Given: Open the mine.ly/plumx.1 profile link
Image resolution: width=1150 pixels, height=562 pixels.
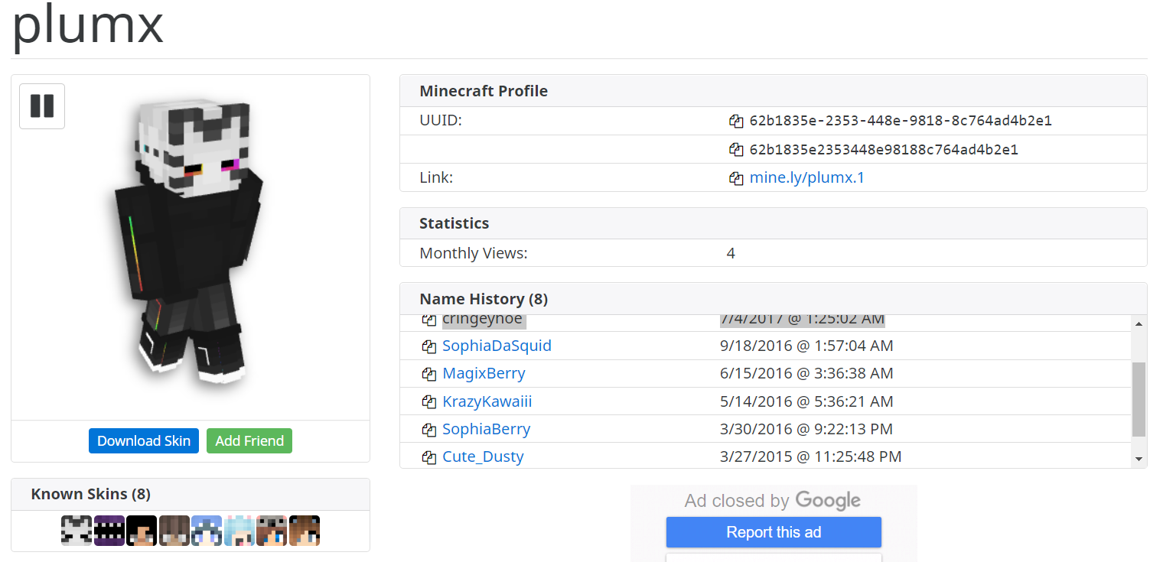Looking at the screenshot, I should [x=806, y=177].
